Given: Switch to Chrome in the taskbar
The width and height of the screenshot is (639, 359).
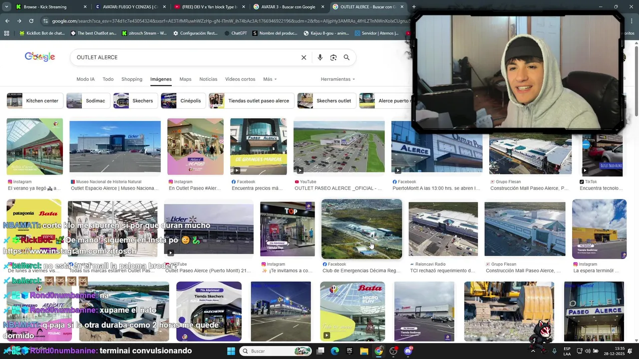Looking at the screenshot, I should [379, 351].
